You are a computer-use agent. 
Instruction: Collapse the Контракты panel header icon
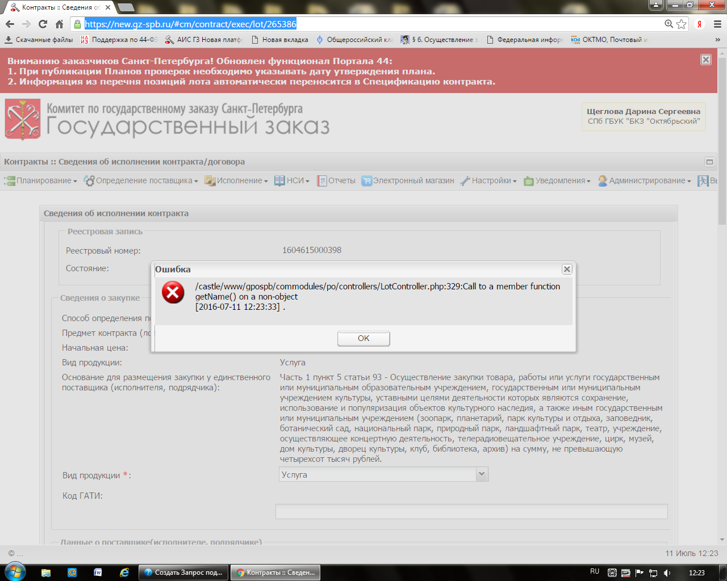(709, 162)
